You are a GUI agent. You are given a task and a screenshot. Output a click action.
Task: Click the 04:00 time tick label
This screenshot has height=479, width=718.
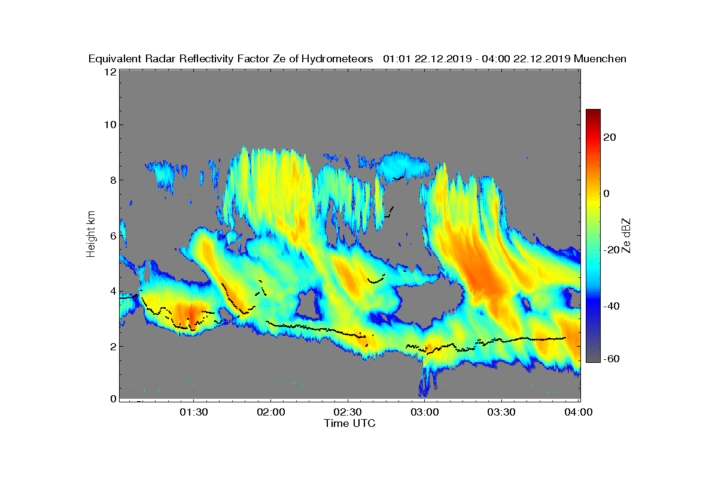coord(579,413)
